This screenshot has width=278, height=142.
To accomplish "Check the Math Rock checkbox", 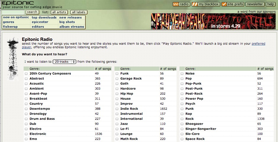I will click(117, 139).
